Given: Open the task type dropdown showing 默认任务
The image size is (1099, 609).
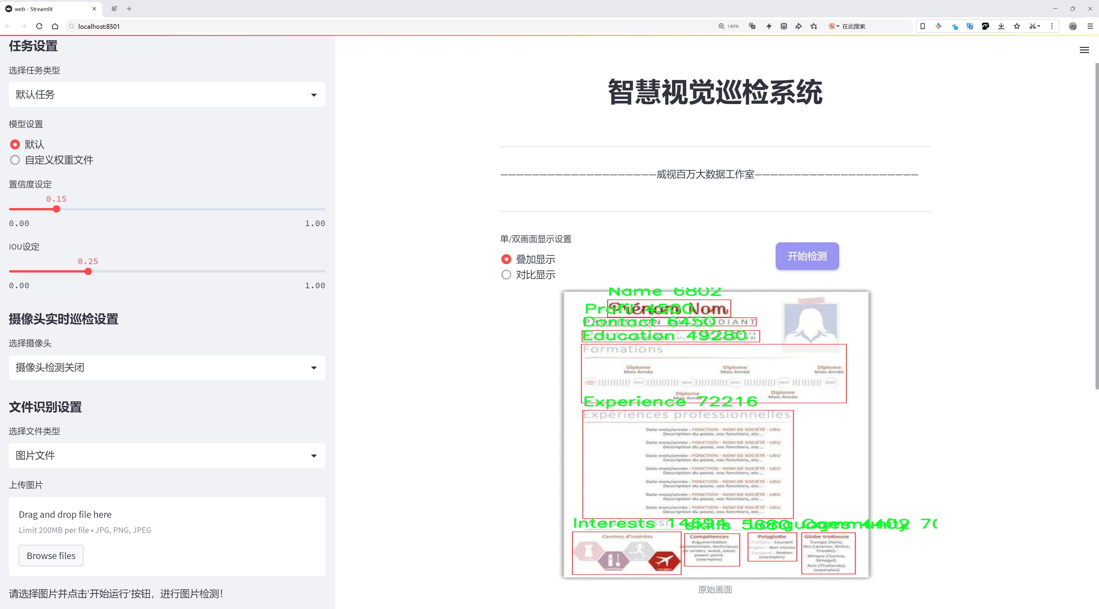Looking at the screenshot, I should 167,94.
